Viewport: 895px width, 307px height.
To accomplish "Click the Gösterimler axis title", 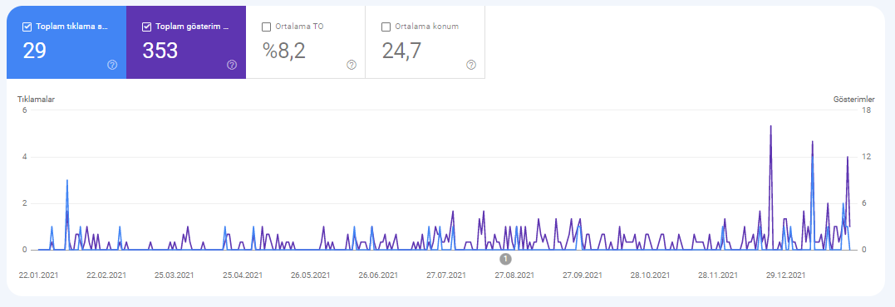I will pyautogui.click(x=854, y=99).
